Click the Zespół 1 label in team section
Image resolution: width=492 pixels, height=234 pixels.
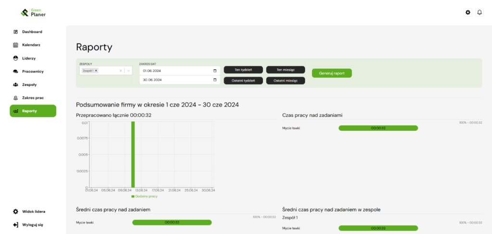[290, 217]
